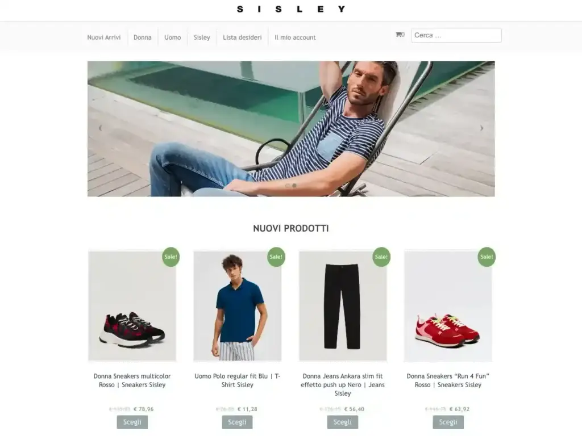Click the SISLEY logo
This screenshot has width=582, height=436.
click(291, 9)
